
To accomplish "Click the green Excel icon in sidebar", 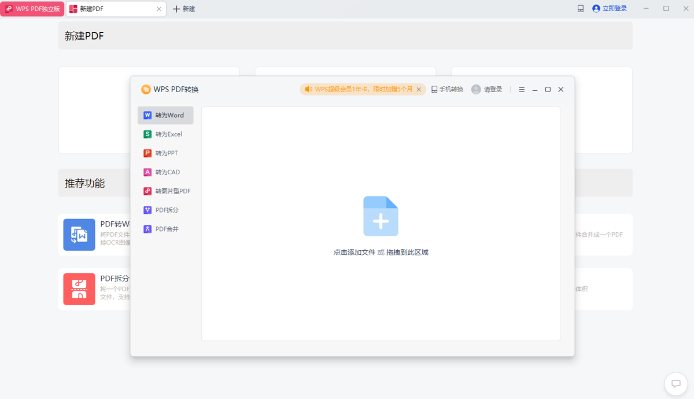I will pos(147,134).
